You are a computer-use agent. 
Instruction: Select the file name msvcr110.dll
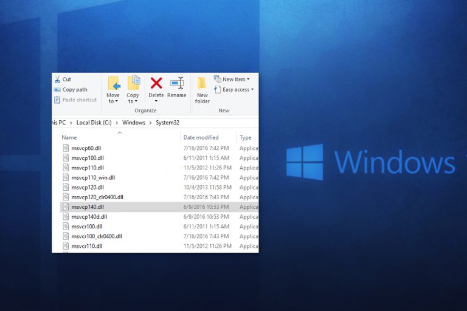coord(87,247)
